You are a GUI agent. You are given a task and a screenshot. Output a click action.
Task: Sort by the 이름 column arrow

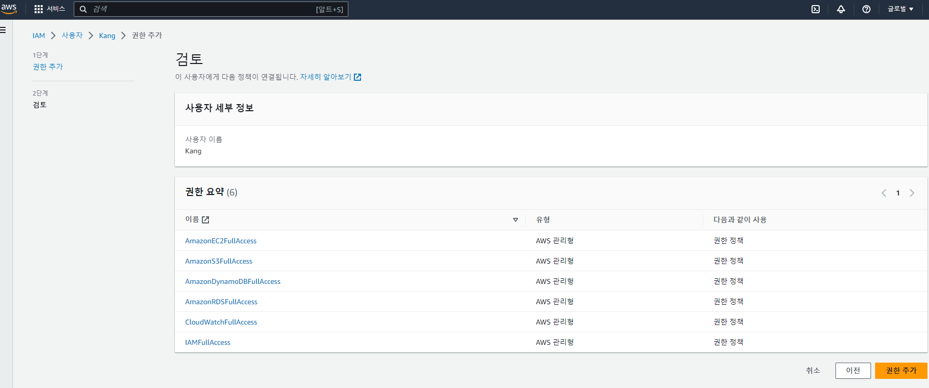tap(516, 220)
